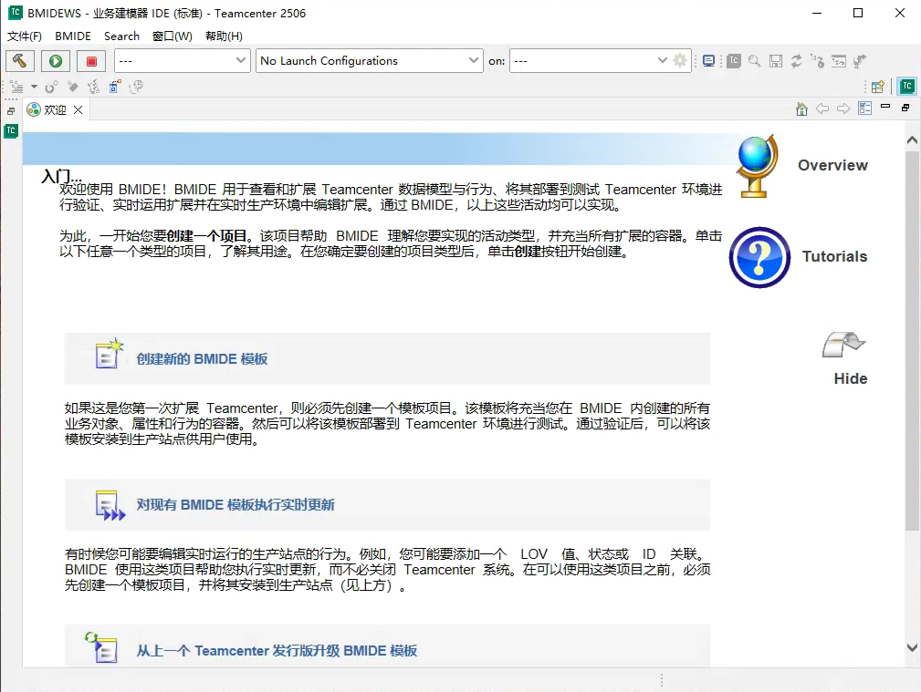
Task: Click the restore icon in left trim bar
Action: click(x=11, y=111)
